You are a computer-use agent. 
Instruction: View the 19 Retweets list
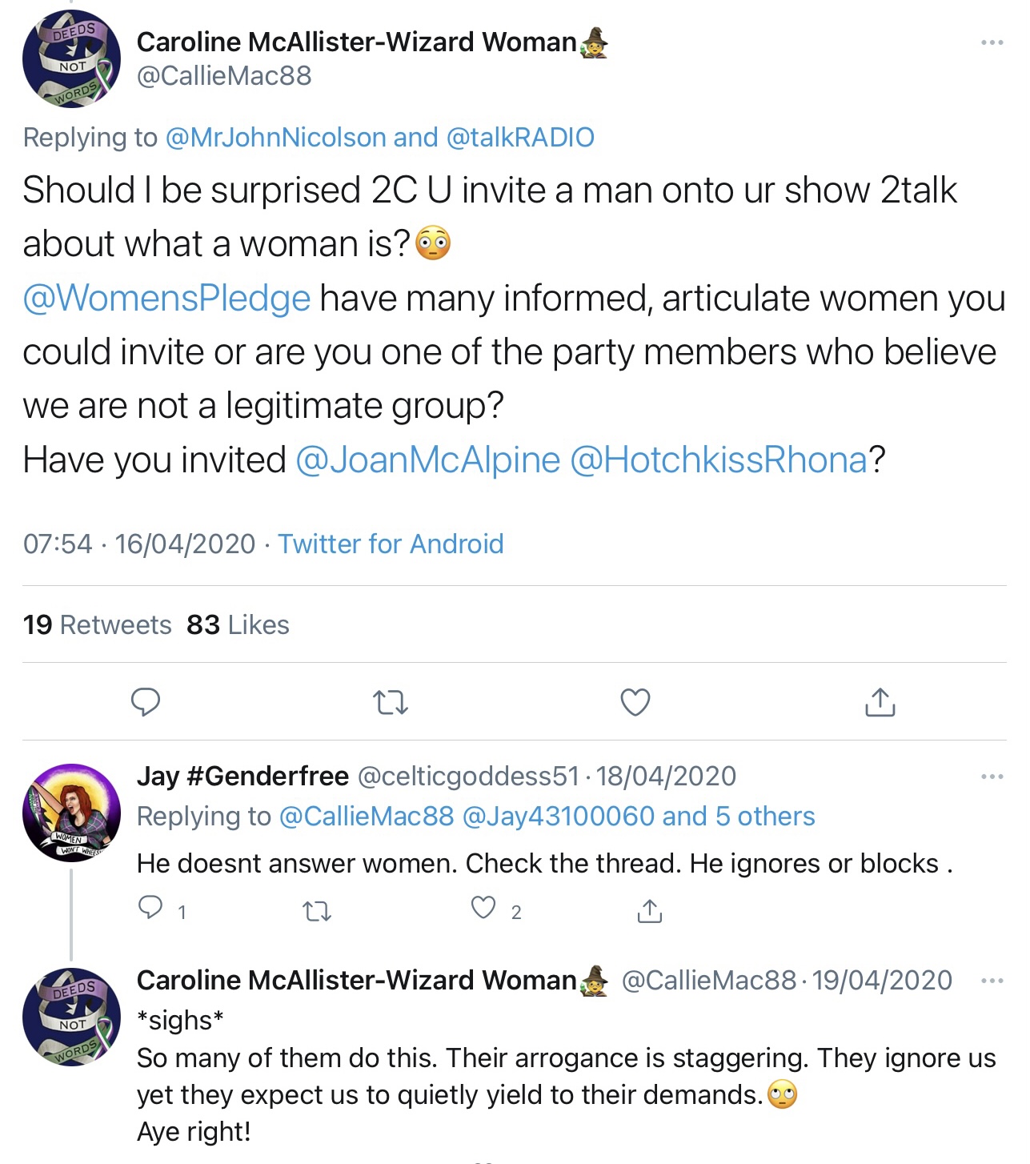coord(97,624)
